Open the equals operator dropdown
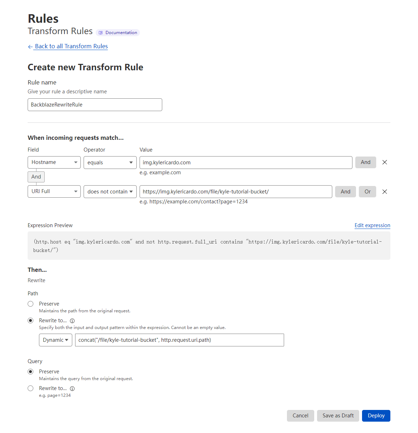 point(110,163)
